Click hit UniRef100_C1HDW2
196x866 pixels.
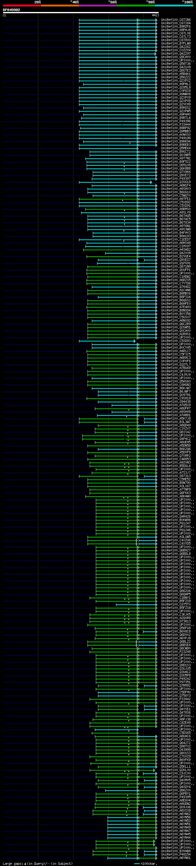pos(176,276)
